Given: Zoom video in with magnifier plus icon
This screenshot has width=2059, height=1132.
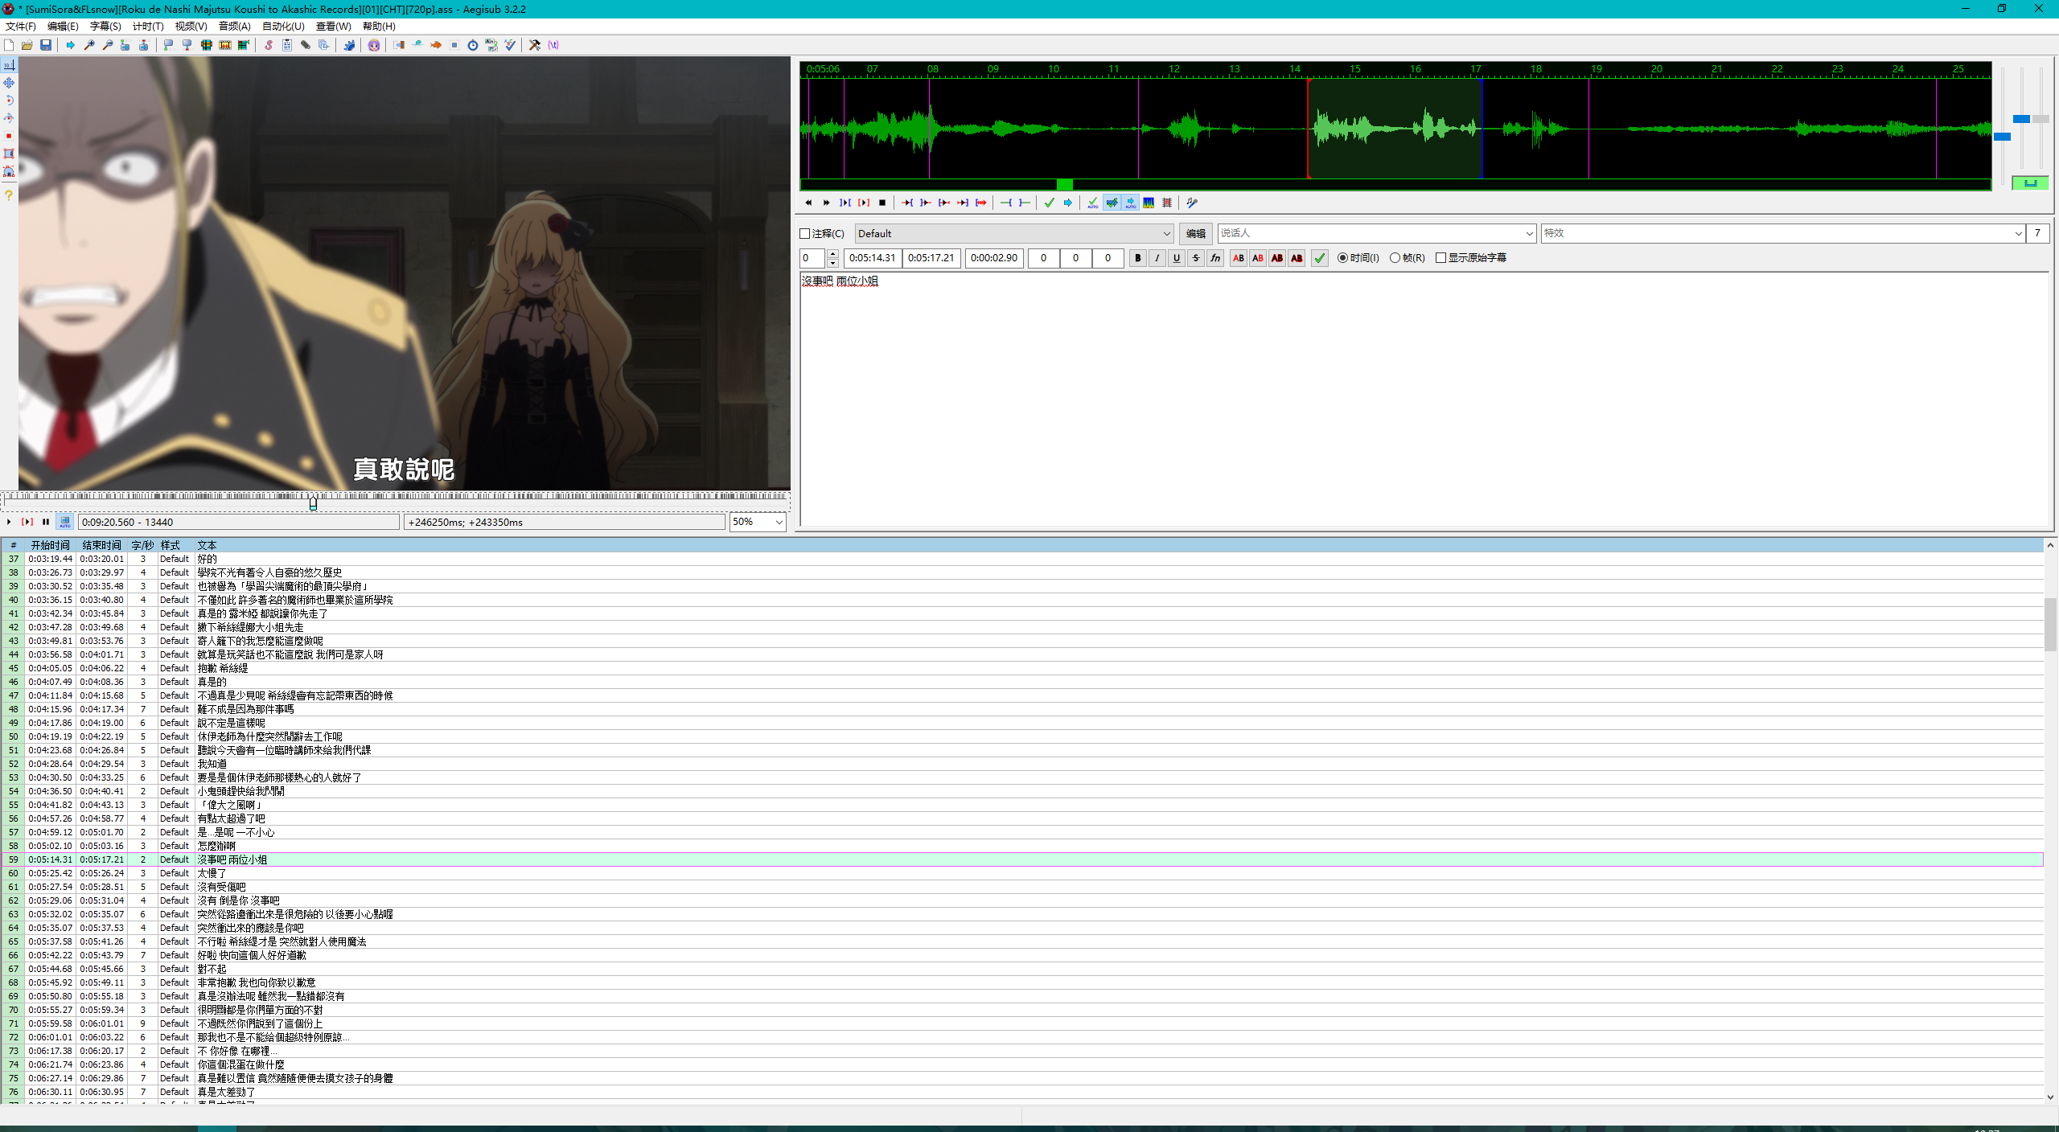Looking at the screenshot, I should (89, 45).
